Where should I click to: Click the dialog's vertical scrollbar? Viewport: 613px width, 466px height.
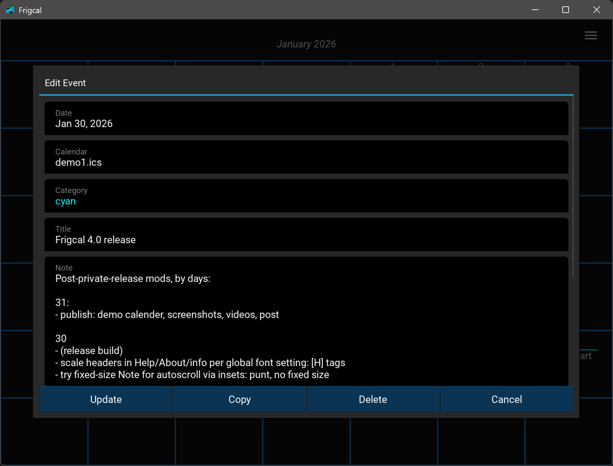(573, 187)
